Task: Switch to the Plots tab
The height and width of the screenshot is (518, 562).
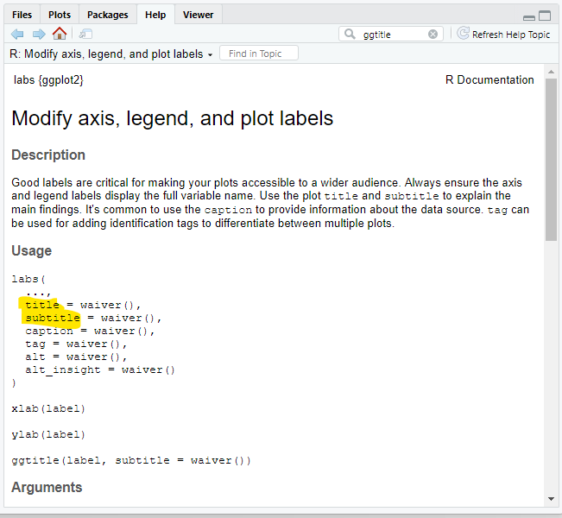Action: [60, 15]
